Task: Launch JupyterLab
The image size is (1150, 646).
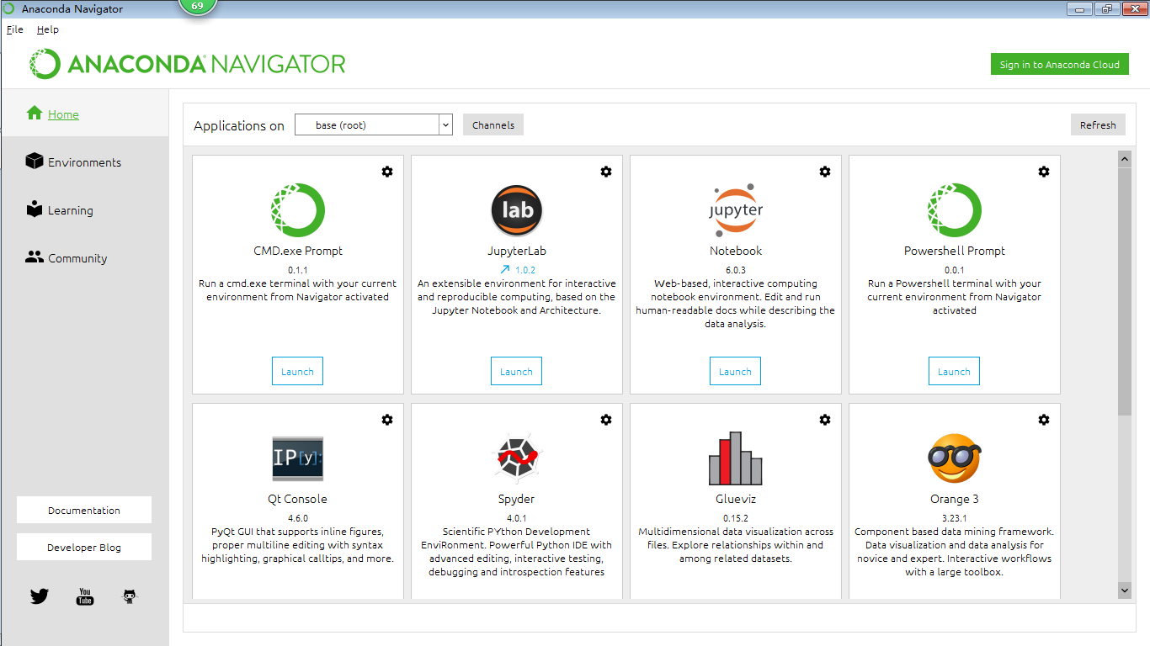Action: (x=516, y=371)
